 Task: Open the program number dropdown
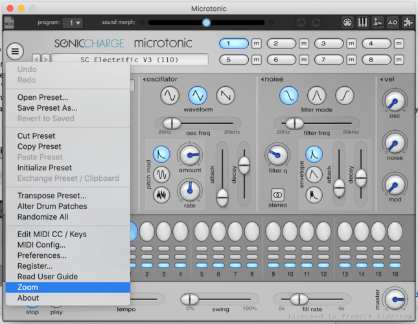tap(73, 23)
